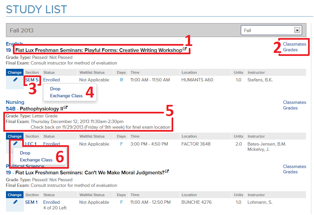The image size is (314, 215).
Task: View Grades for the English course
Action: 290,50
